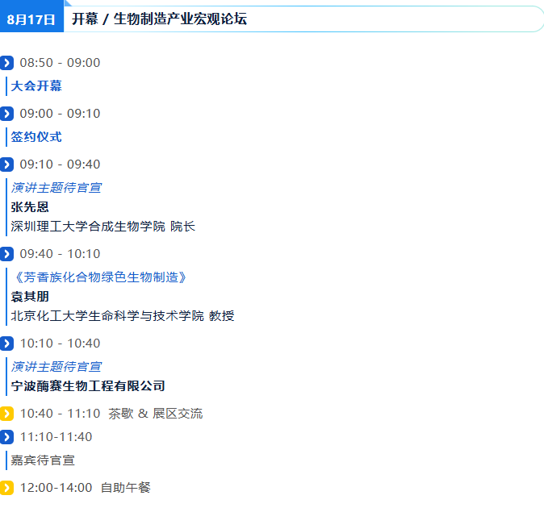544x508 pixels.
Task: Select the 8月17日 date tab
Action: point(31,16)
